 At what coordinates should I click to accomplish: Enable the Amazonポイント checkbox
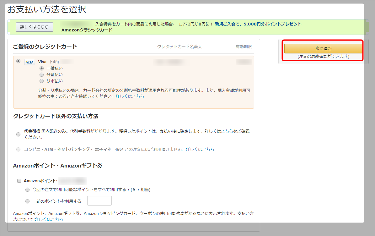pyautogui.click(x=19, y=181)
